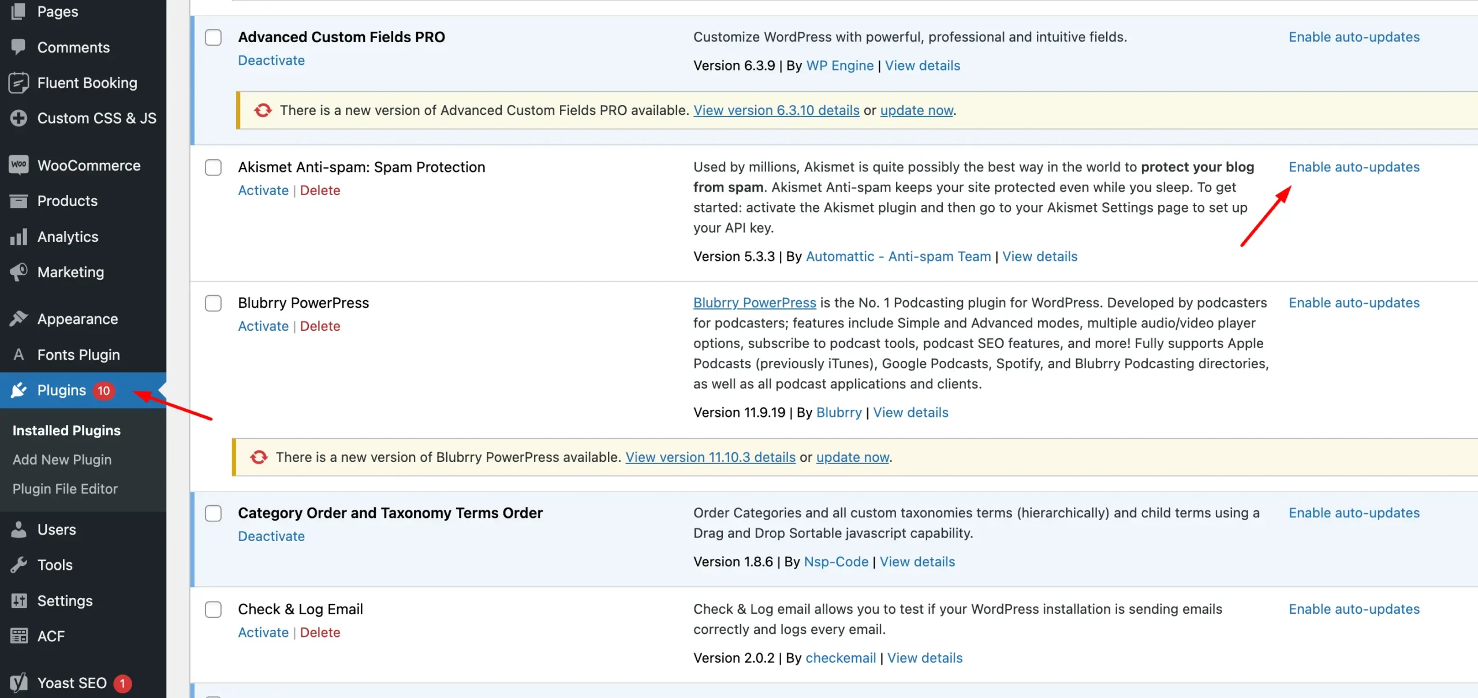Screen dimensions: 1478x698
Task: Click the WooCommerce logo icon
Action: [18, 165]
